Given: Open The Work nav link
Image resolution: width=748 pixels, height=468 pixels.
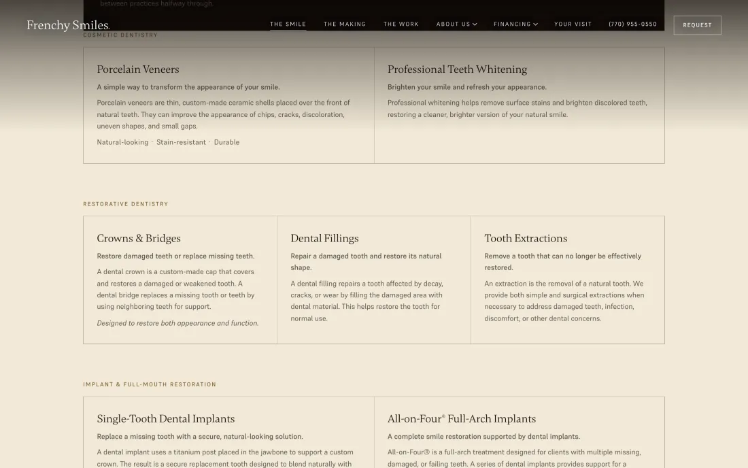Looking at the screenshot, I should click(x=401, y=24).
